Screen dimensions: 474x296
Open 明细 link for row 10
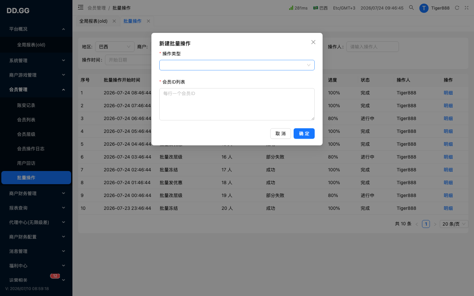coord(448,208)
